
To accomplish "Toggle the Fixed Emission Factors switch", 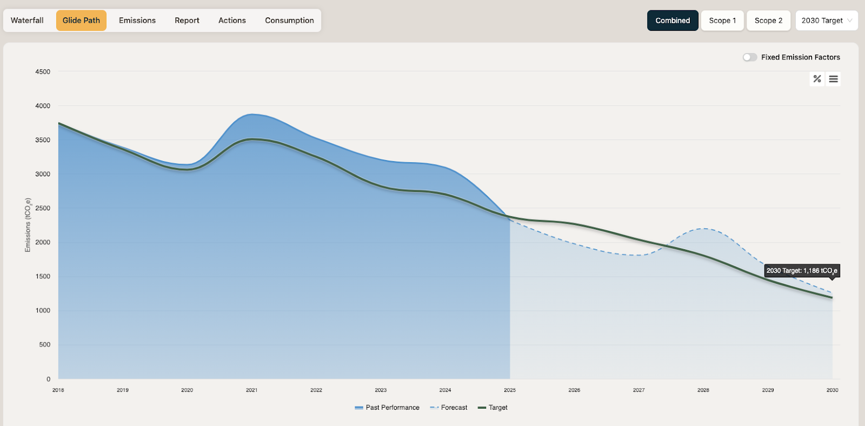I will [x=750, y=57].
